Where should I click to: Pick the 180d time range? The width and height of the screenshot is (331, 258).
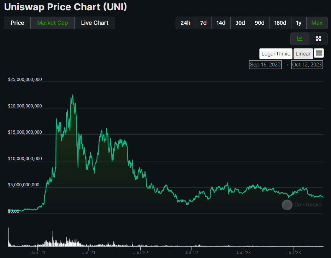coord(280,23)
